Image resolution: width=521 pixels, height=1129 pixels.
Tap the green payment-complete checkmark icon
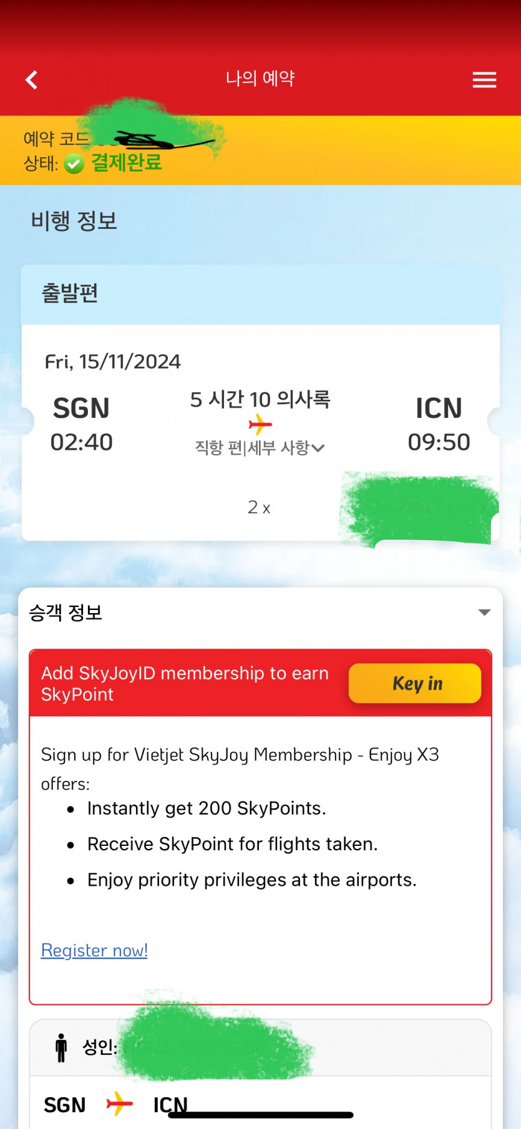pos(74,164)
